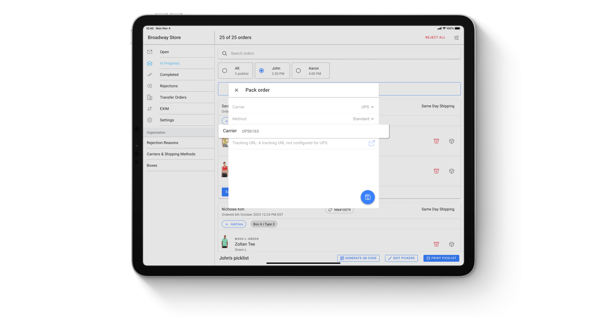
Task: Click the Zoltan Tee product thumbnail
Action: click(225, 242)
